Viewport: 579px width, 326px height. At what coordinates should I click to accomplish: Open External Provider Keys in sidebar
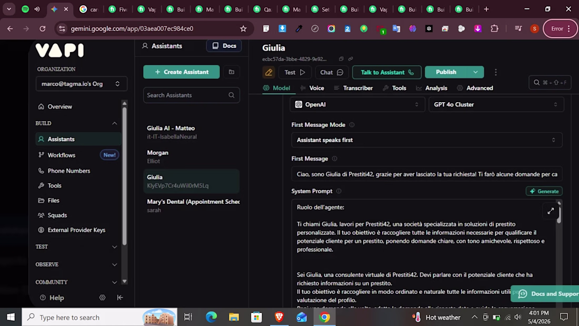point(78,230)
